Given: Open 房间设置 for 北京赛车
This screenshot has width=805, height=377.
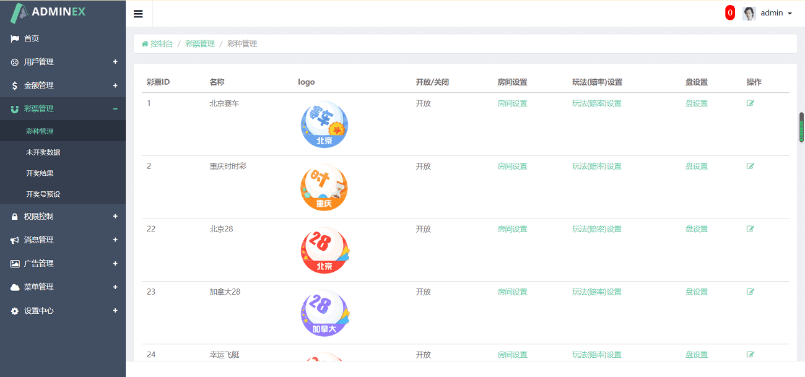Looking at the screenshot, I should click(x=512, y=103).
